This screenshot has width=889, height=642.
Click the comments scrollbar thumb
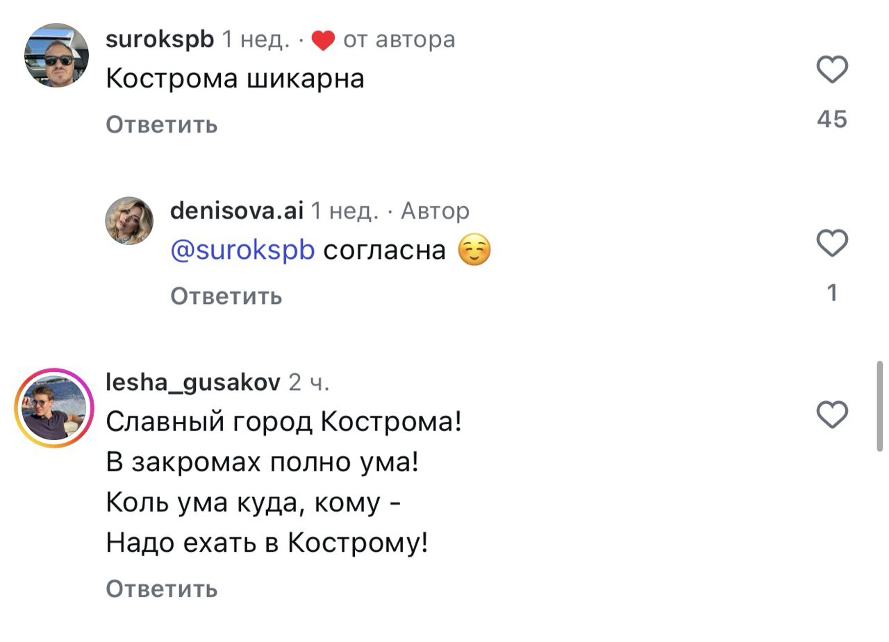880,405
